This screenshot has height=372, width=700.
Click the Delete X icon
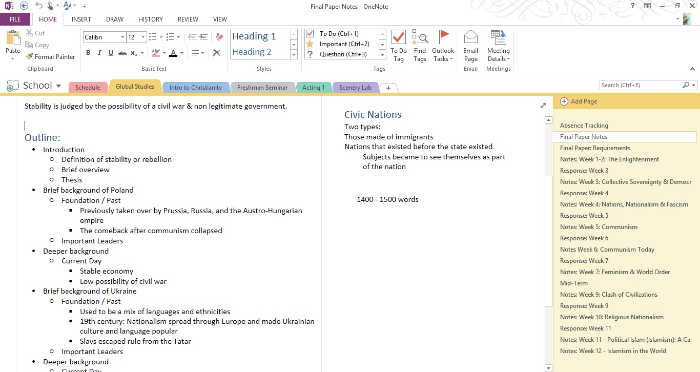click(217, 53)
